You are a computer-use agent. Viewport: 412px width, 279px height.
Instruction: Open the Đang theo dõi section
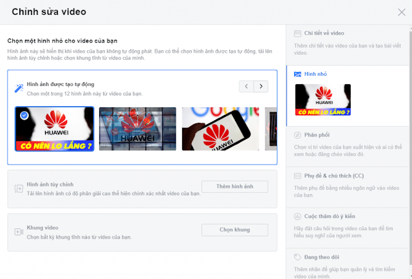tap(348, 264)
